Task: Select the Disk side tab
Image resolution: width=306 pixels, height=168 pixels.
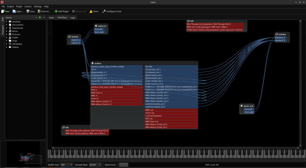Action: (3, 19)
